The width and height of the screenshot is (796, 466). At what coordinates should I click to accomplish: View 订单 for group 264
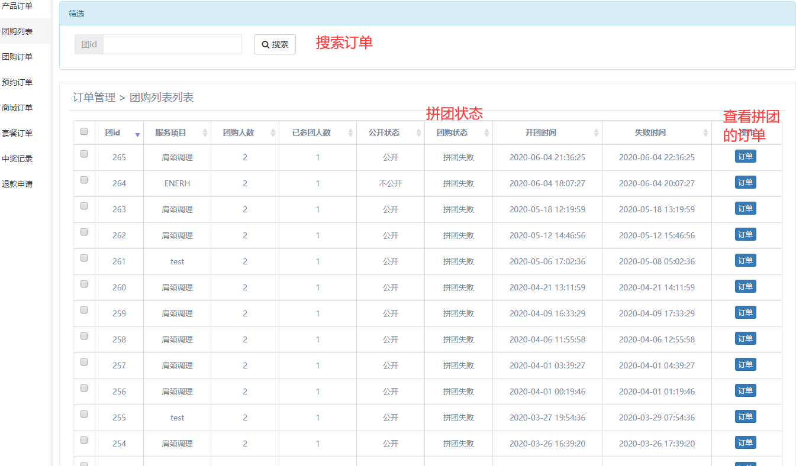[x=745, y=183]
